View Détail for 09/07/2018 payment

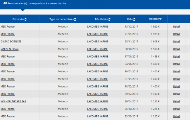pos(177,94)
